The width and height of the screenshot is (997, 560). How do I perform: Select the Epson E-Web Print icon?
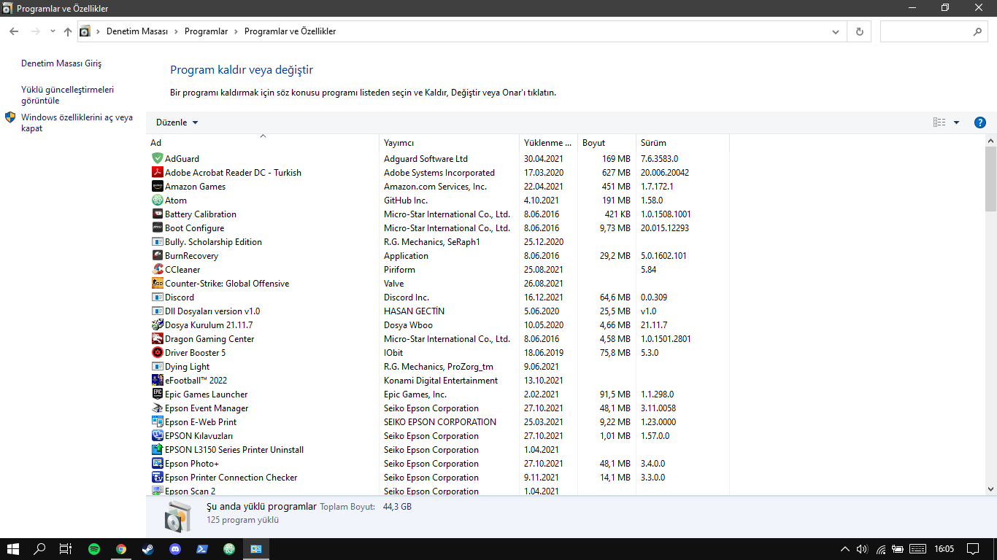pos(157,421)
